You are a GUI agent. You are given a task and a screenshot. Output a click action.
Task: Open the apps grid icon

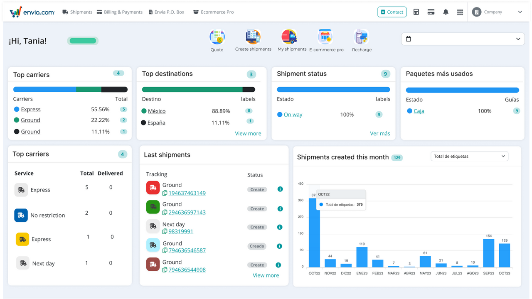(460, 12)
